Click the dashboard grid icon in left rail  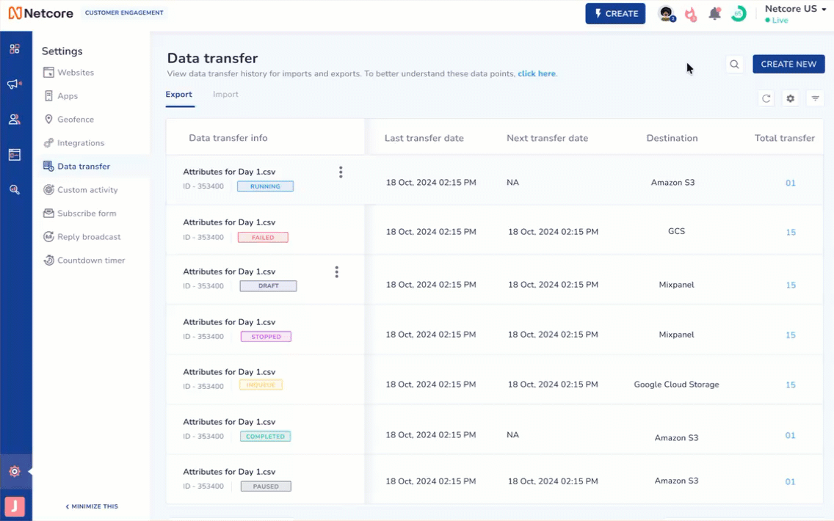tap(15, 49)
